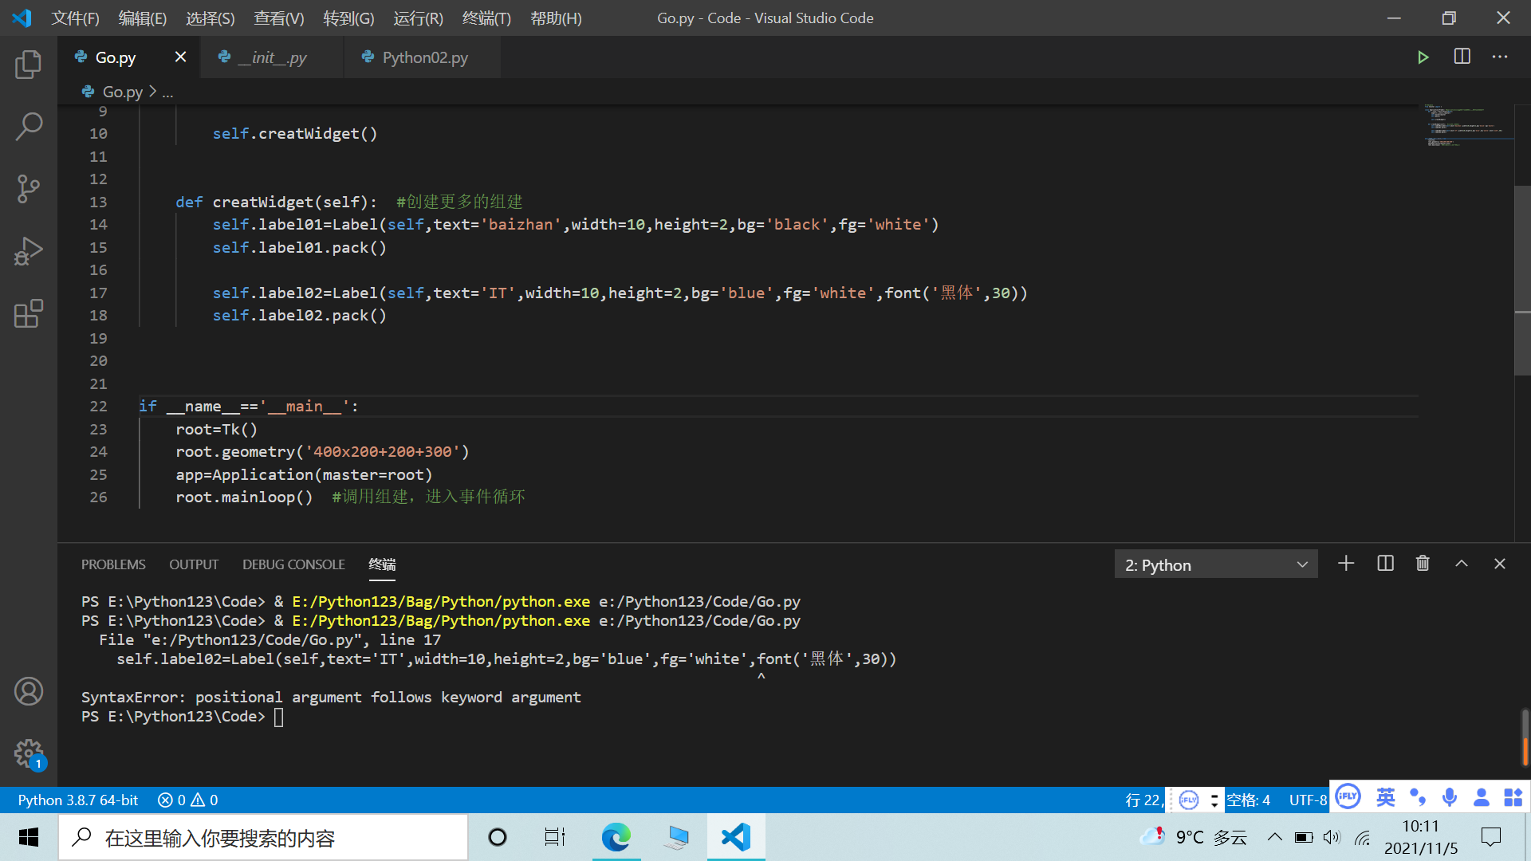Open the 查看(V) menu

coord(278,18)
